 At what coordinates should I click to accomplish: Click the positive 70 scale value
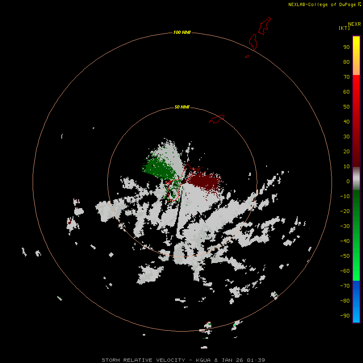coord(346,77)
